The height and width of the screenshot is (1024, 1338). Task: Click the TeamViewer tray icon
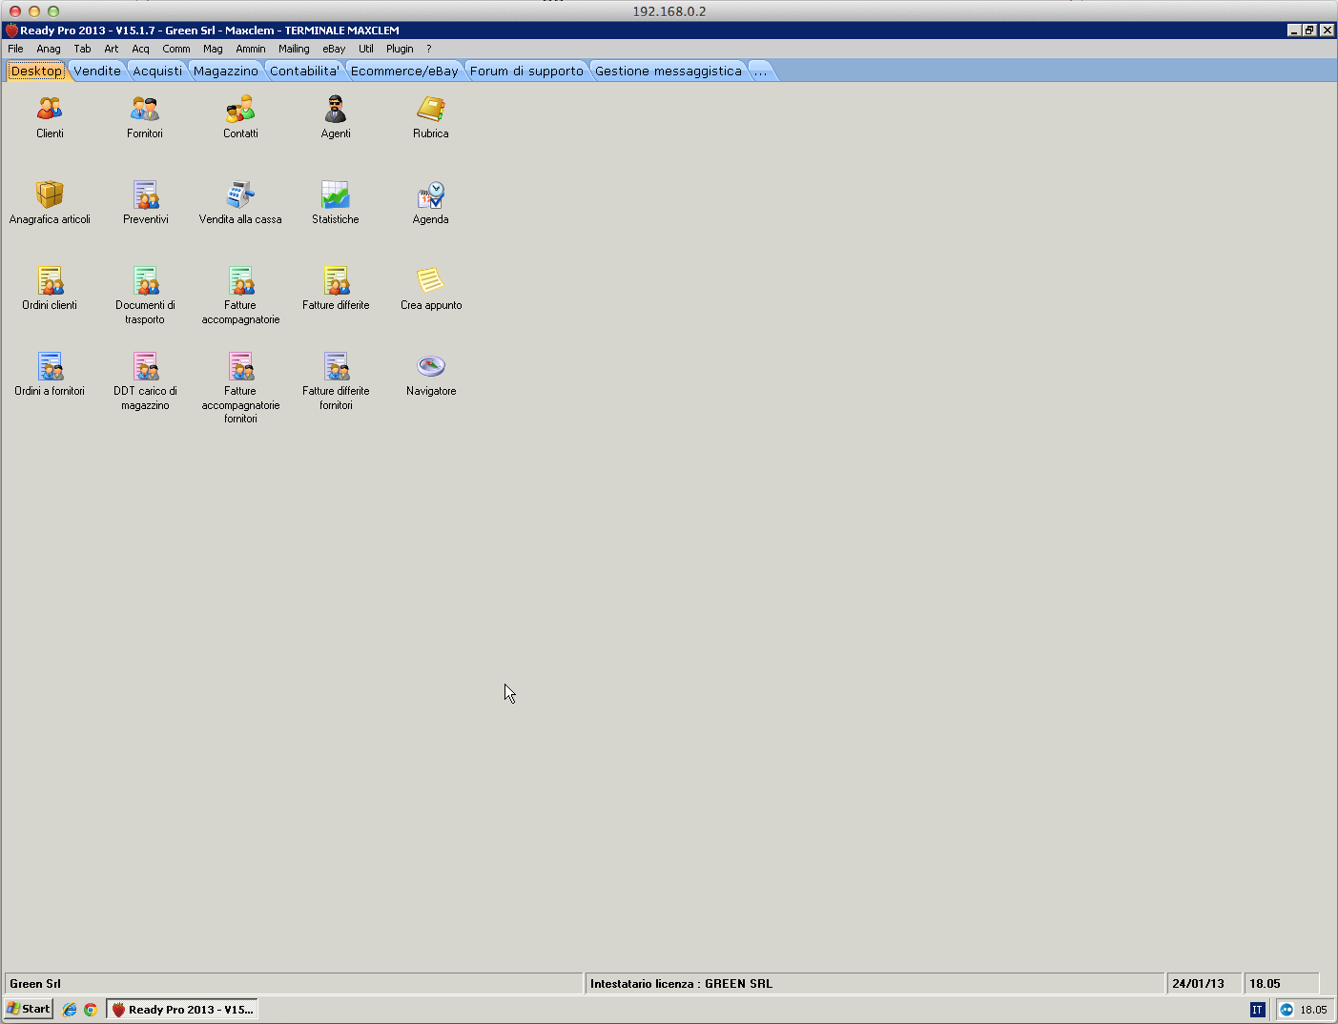pyautogui.click(x=1287, y=1010)
